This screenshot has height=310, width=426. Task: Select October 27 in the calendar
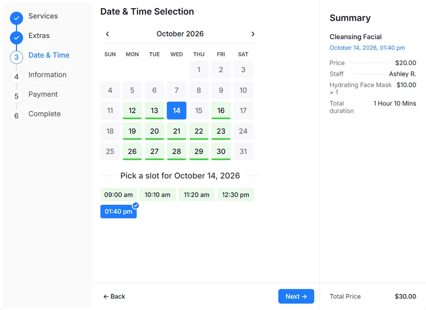[x=154, y=151]
